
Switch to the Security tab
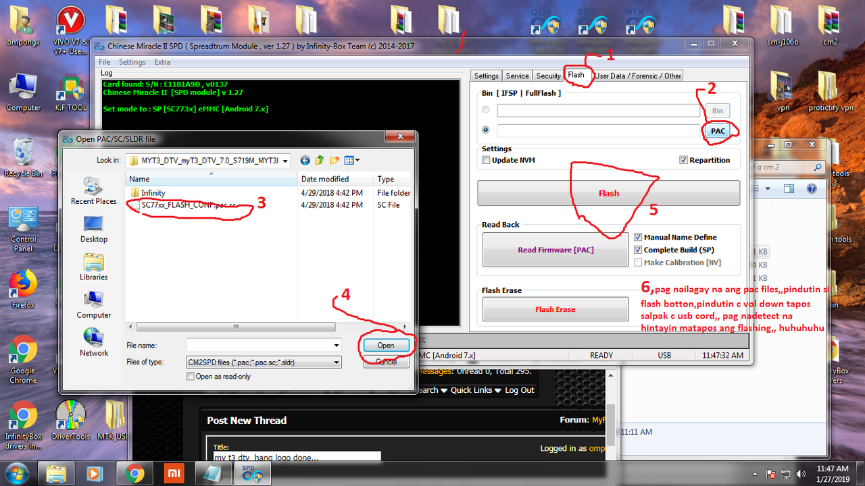[548, 76]
